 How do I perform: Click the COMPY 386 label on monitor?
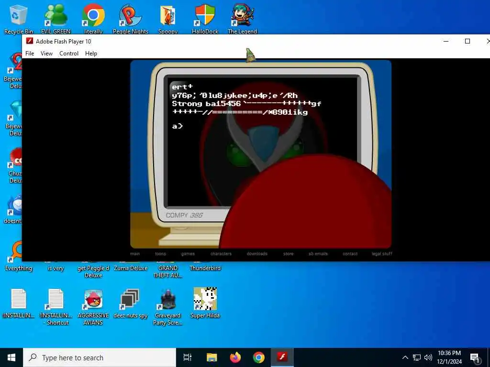click(184, 216)
